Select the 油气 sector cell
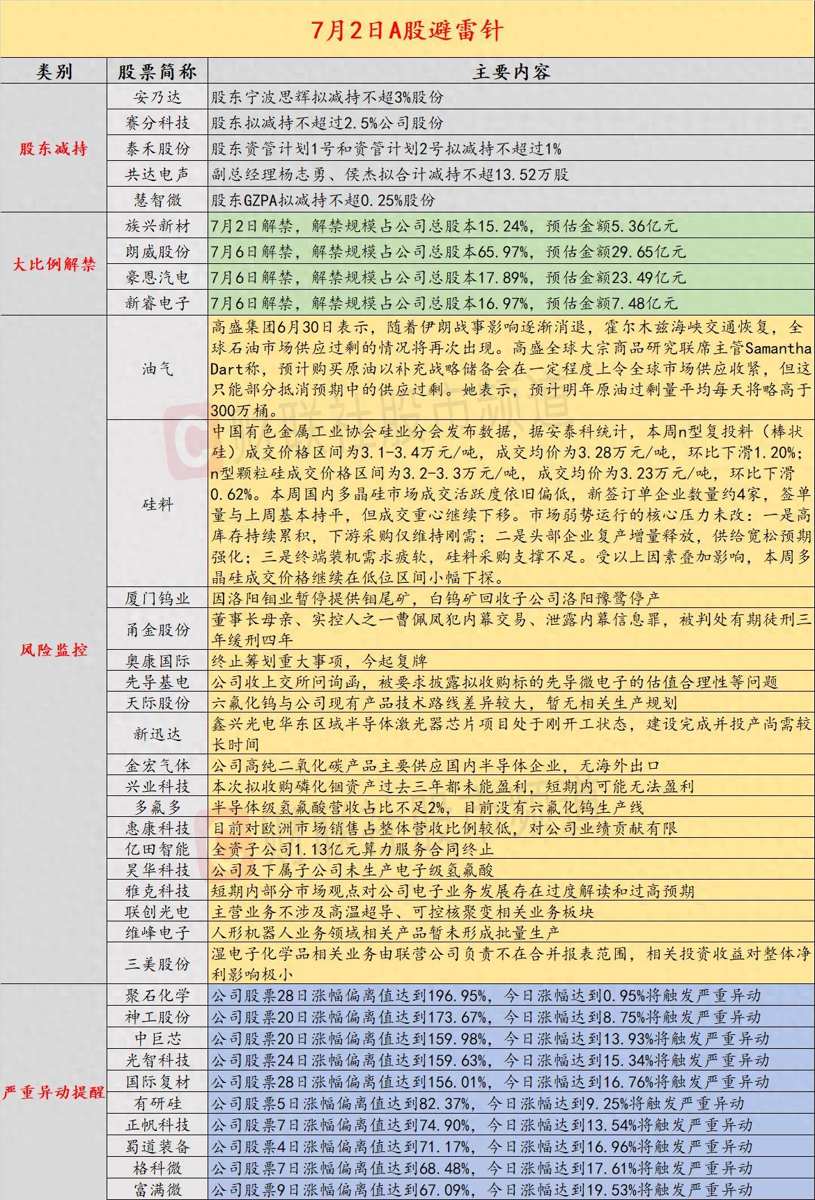This screenshot has height=1200, width=815. click(157, 368)
